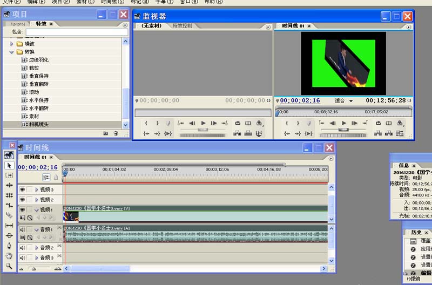Select the 特效 tab in project panel
Viewport: 432px width, 285px height.
pyautogui.click(x=41, y=24)
